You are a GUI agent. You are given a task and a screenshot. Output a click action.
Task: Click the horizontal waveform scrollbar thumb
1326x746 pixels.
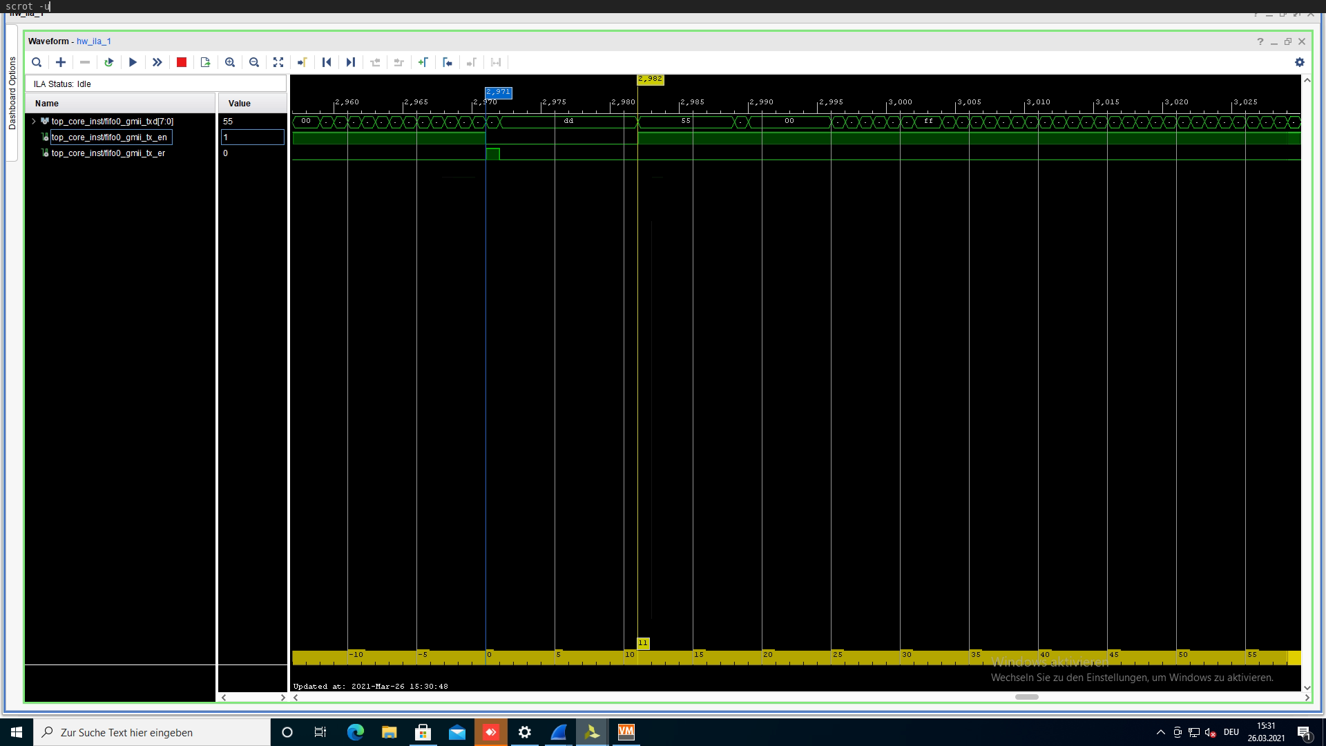(x=1026, y=697)
